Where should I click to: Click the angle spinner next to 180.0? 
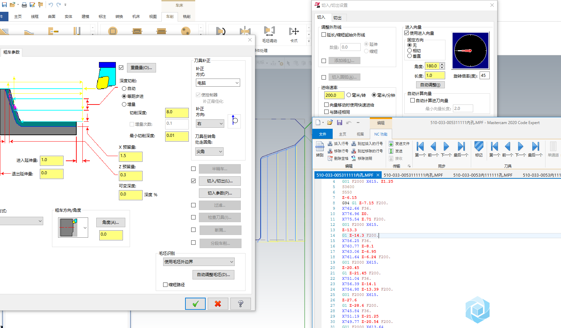pos(442,66)
